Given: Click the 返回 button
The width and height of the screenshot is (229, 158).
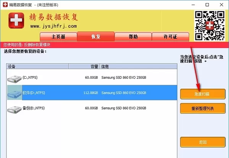Looking at the screenshot, I should [203, 142].
